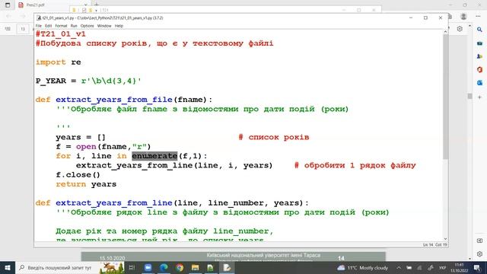Click the text 'import re'
Image resolution: width=487 pixels, height=274 pixels.
tap(59, 62)
